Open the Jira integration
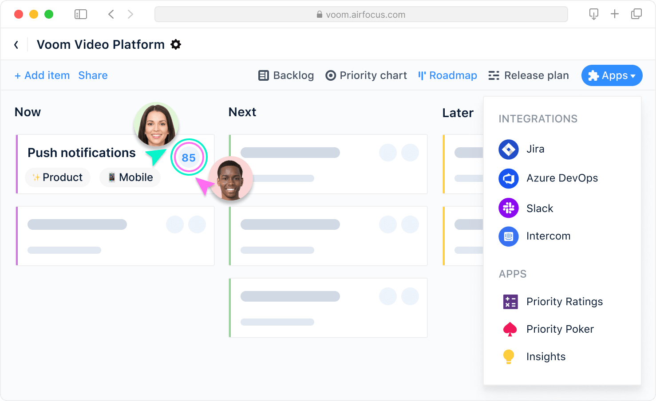656x401 pixels. coord(508,149)
